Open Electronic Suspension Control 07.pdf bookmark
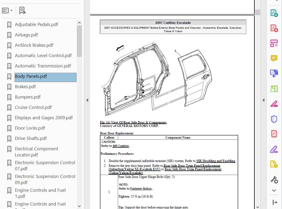282x209 pixels. pos(45,165)
